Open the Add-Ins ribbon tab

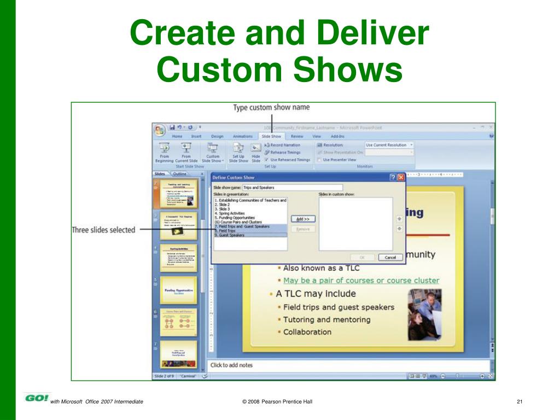[x=337, y=136]
